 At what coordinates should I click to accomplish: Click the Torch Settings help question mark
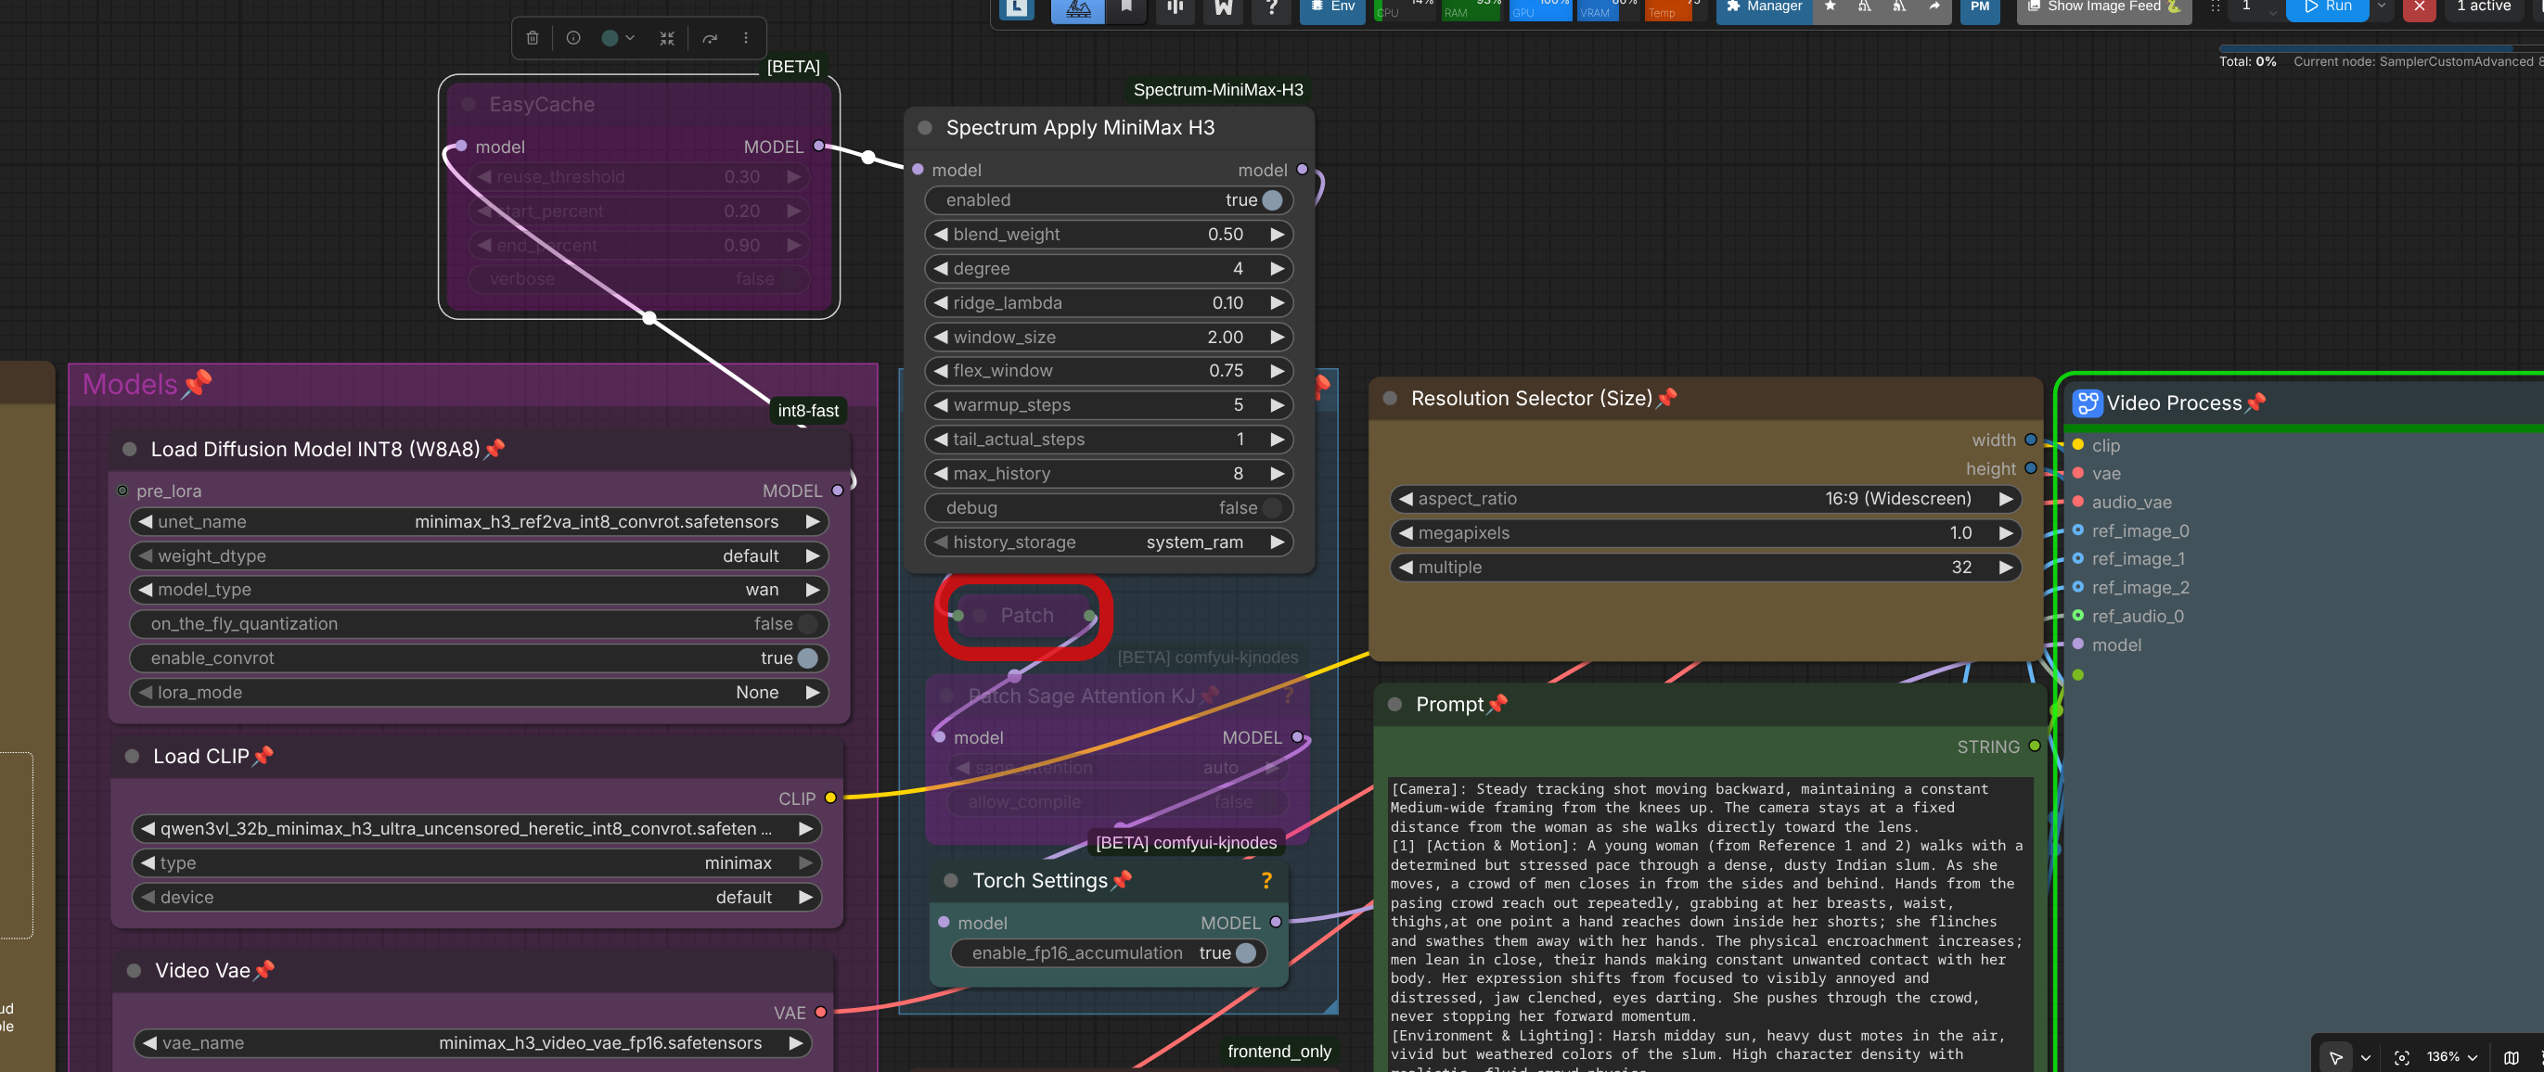[1266, 880]
